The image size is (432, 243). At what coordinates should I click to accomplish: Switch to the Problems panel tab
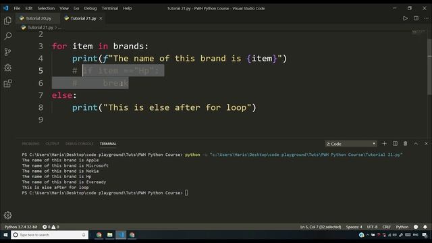[30, 144]
